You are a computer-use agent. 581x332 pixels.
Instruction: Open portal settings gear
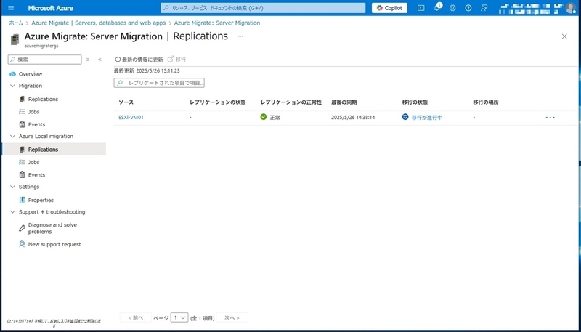coord(452,8)
